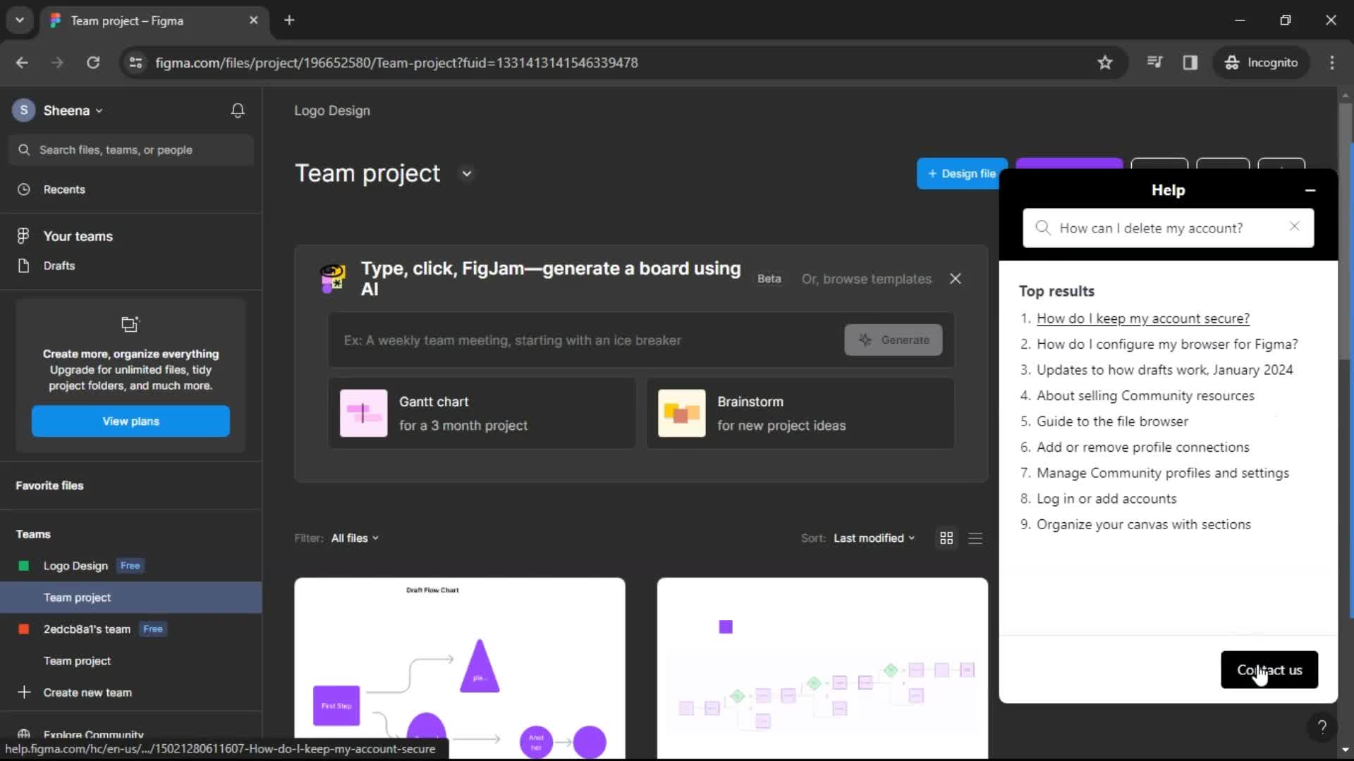1354x761 pixels.
Task: Open the Last modified sort dropdown
Action: [874, 538]
